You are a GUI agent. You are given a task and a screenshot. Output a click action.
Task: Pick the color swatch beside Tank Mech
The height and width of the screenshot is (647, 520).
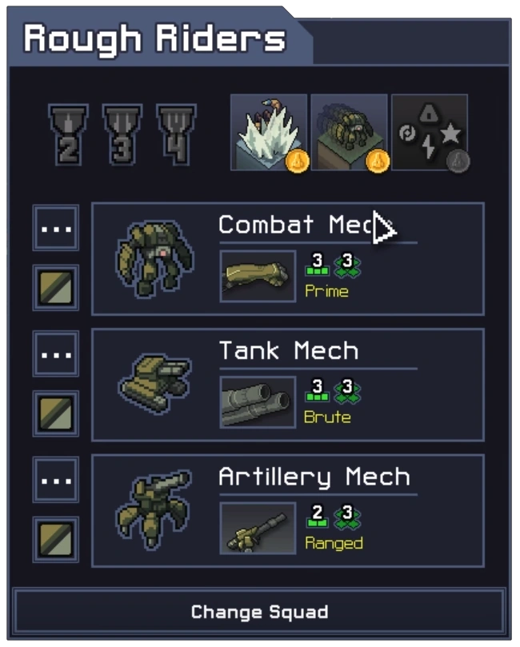(56, 413)
